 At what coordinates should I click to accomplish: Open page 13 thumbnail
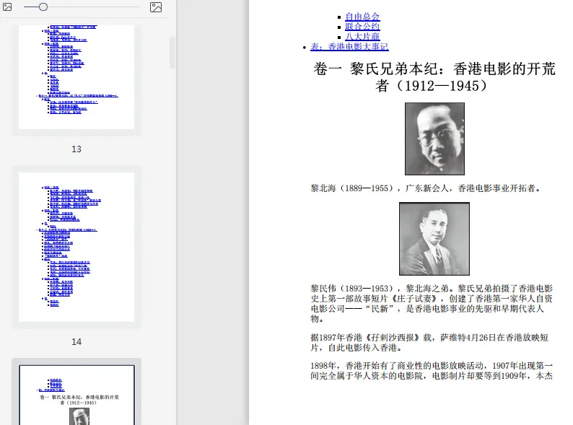76,76
